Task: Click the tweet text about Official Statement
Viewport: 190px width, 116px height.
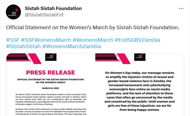Action: point(93,28)
